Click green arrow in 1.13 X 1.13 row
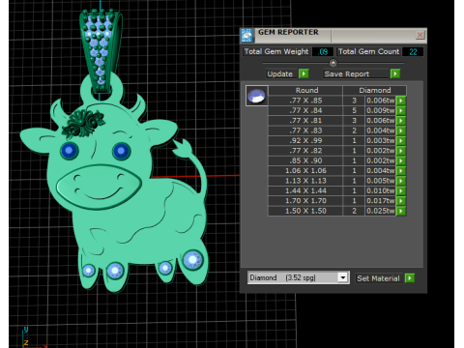The height and width of the screenshot is (348, 464). point(401,181)
